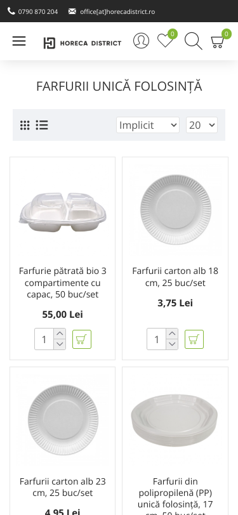Viewport: 238px width, 515px height.
Task: Click quantity field of Farfurie pătrată bio
Action: 44,339
